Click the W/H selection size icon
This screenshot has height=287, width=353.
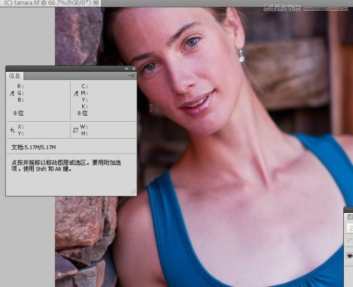76,130
